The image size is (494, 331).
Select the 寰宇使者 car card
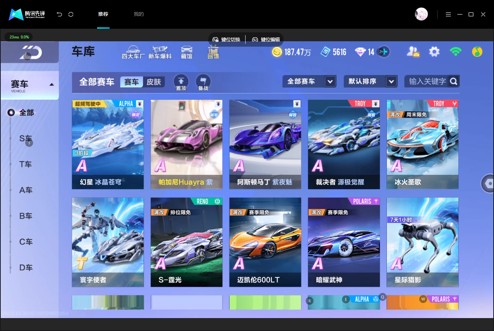pos(108,242)
